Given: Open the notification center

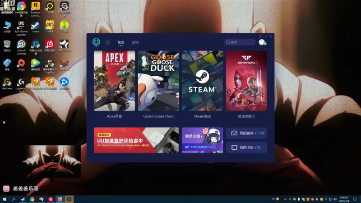Looking at the screenshot, I should (x=355, y=199).
